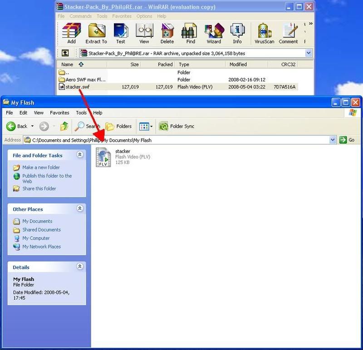This screenshot has width=363, height=350.
Task: Click the Delete icon in WinRAR toolbar
Action: click(x=167, y=33)
